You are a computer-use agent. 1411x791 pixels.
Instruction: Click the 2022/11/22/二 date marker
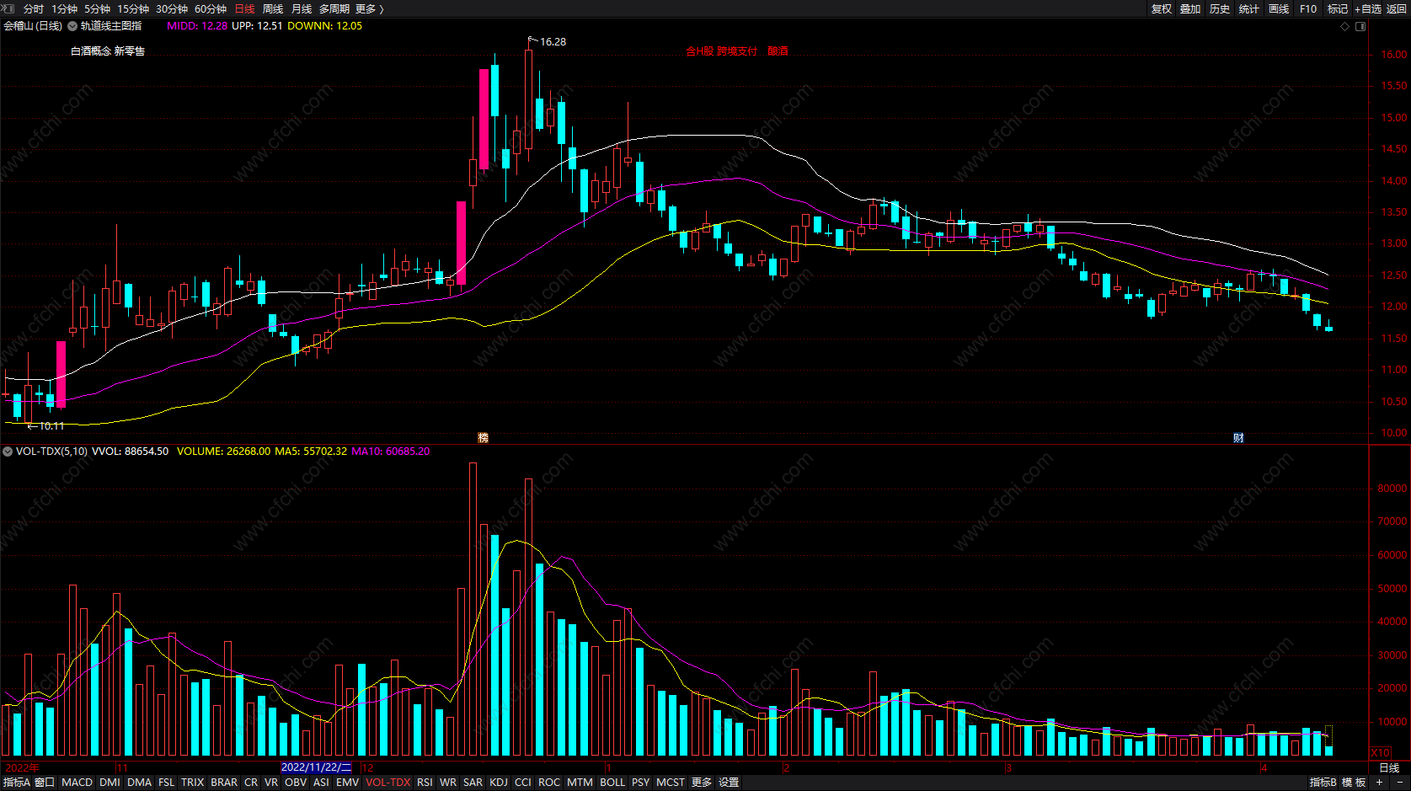tap(317, 767)
